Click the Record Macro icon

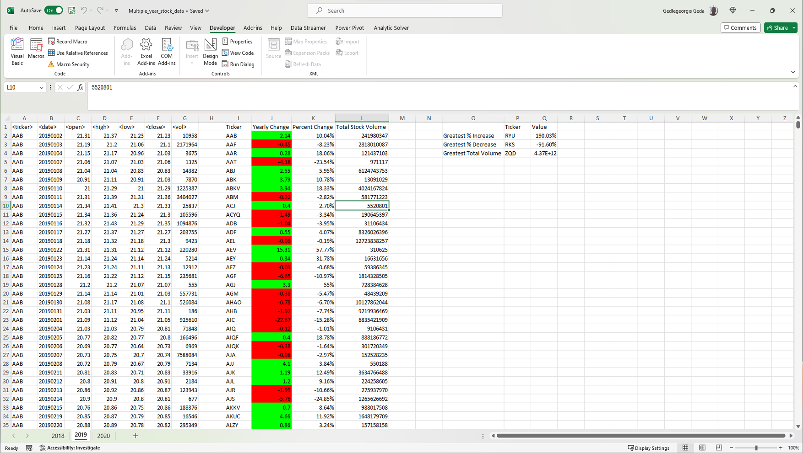pos(51,42)
